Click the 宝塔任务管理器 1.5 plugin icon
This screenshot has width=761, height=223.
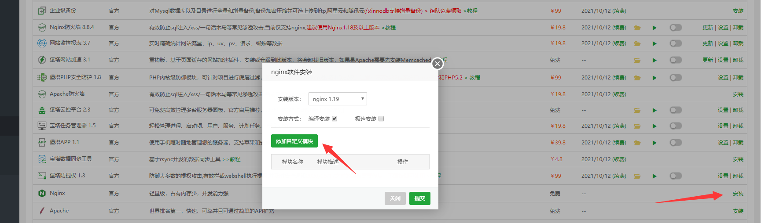42,126
